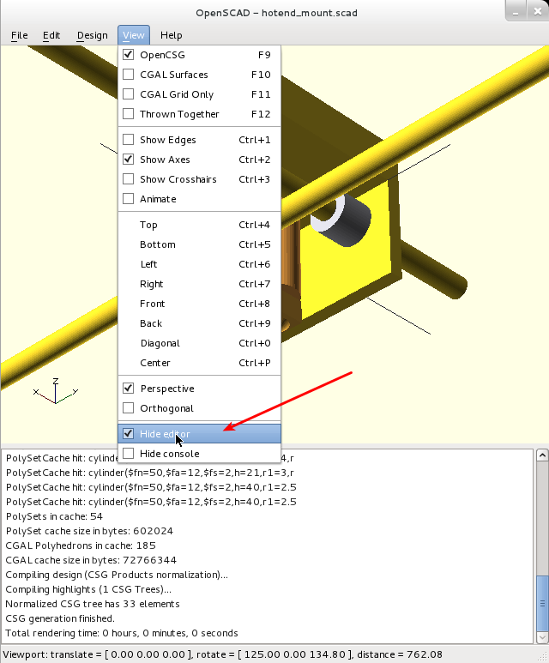The width and height of the screenshot is (549, 663).
Task: Click 'Normalized CSG tree has 33 elements'
Action: tap(93, 604)
